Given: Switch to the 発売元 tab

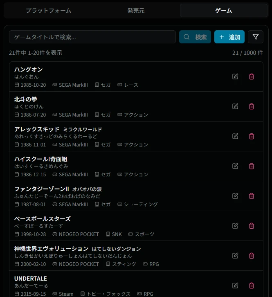Looking at the screenshot, I should click(x=136, y=10).
